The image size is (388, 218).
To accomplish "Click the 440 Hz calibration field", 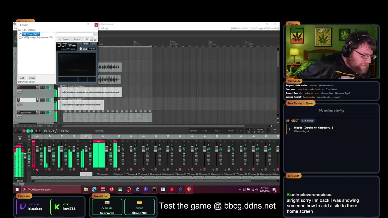I will (x=91, y=49).
